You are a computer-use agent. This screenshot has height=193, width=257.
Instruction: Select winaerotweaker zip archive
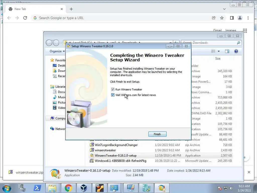[105, 150]
